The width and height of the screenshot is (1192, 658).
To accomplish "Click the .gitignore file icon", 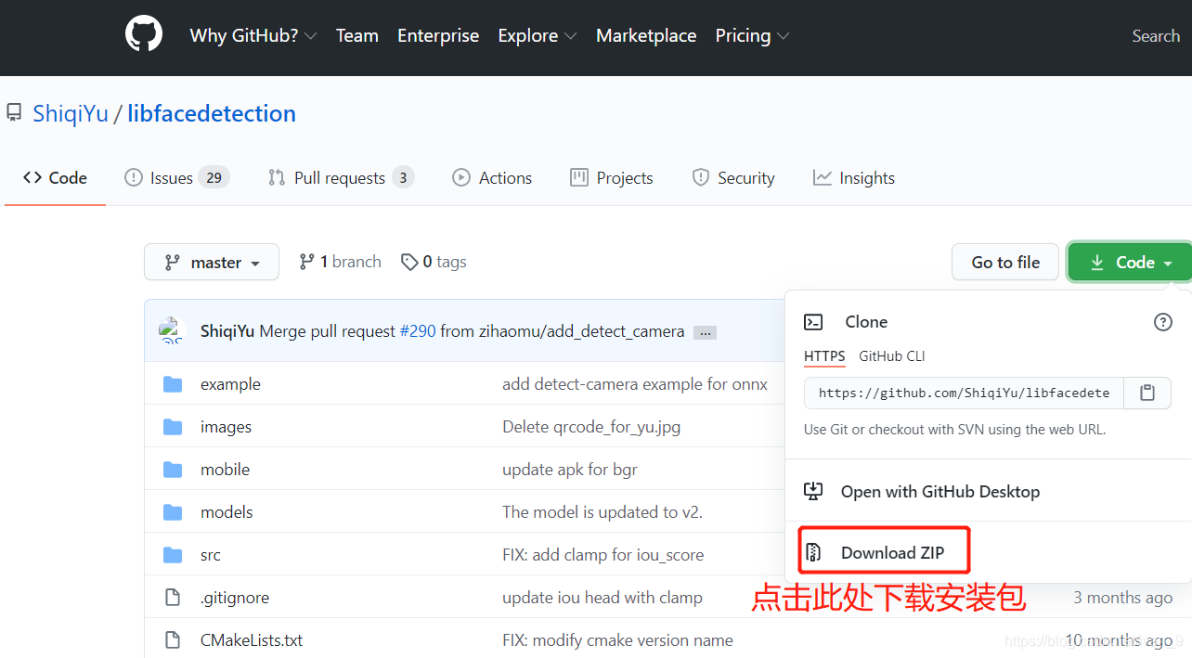I will [173, 598].
